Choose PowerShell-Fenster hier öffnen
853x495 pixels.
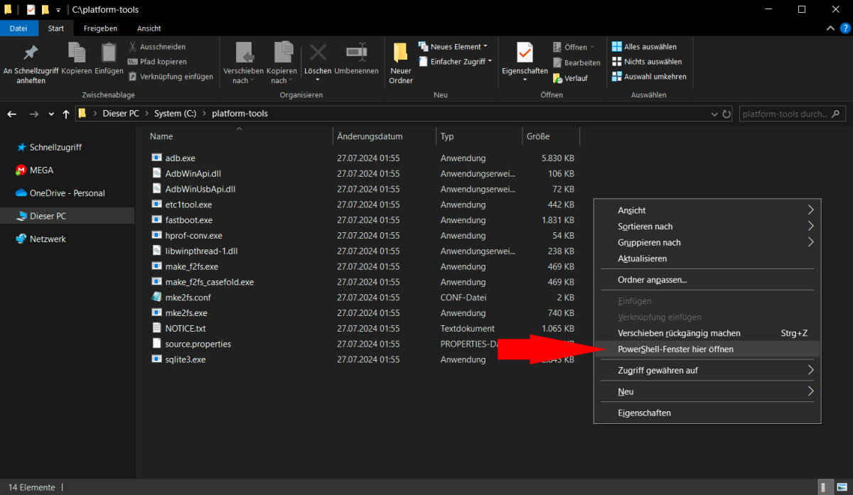(x=707, y=349)
